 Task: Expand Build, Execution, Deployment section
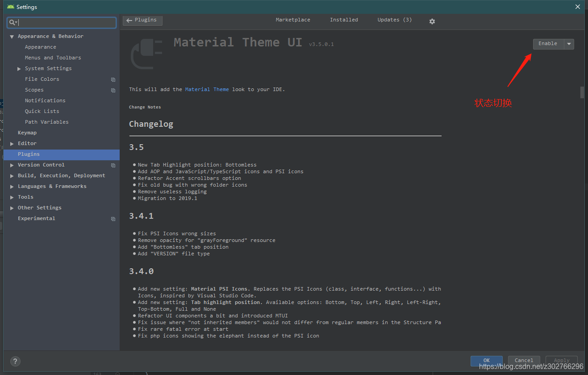point(12,176)
